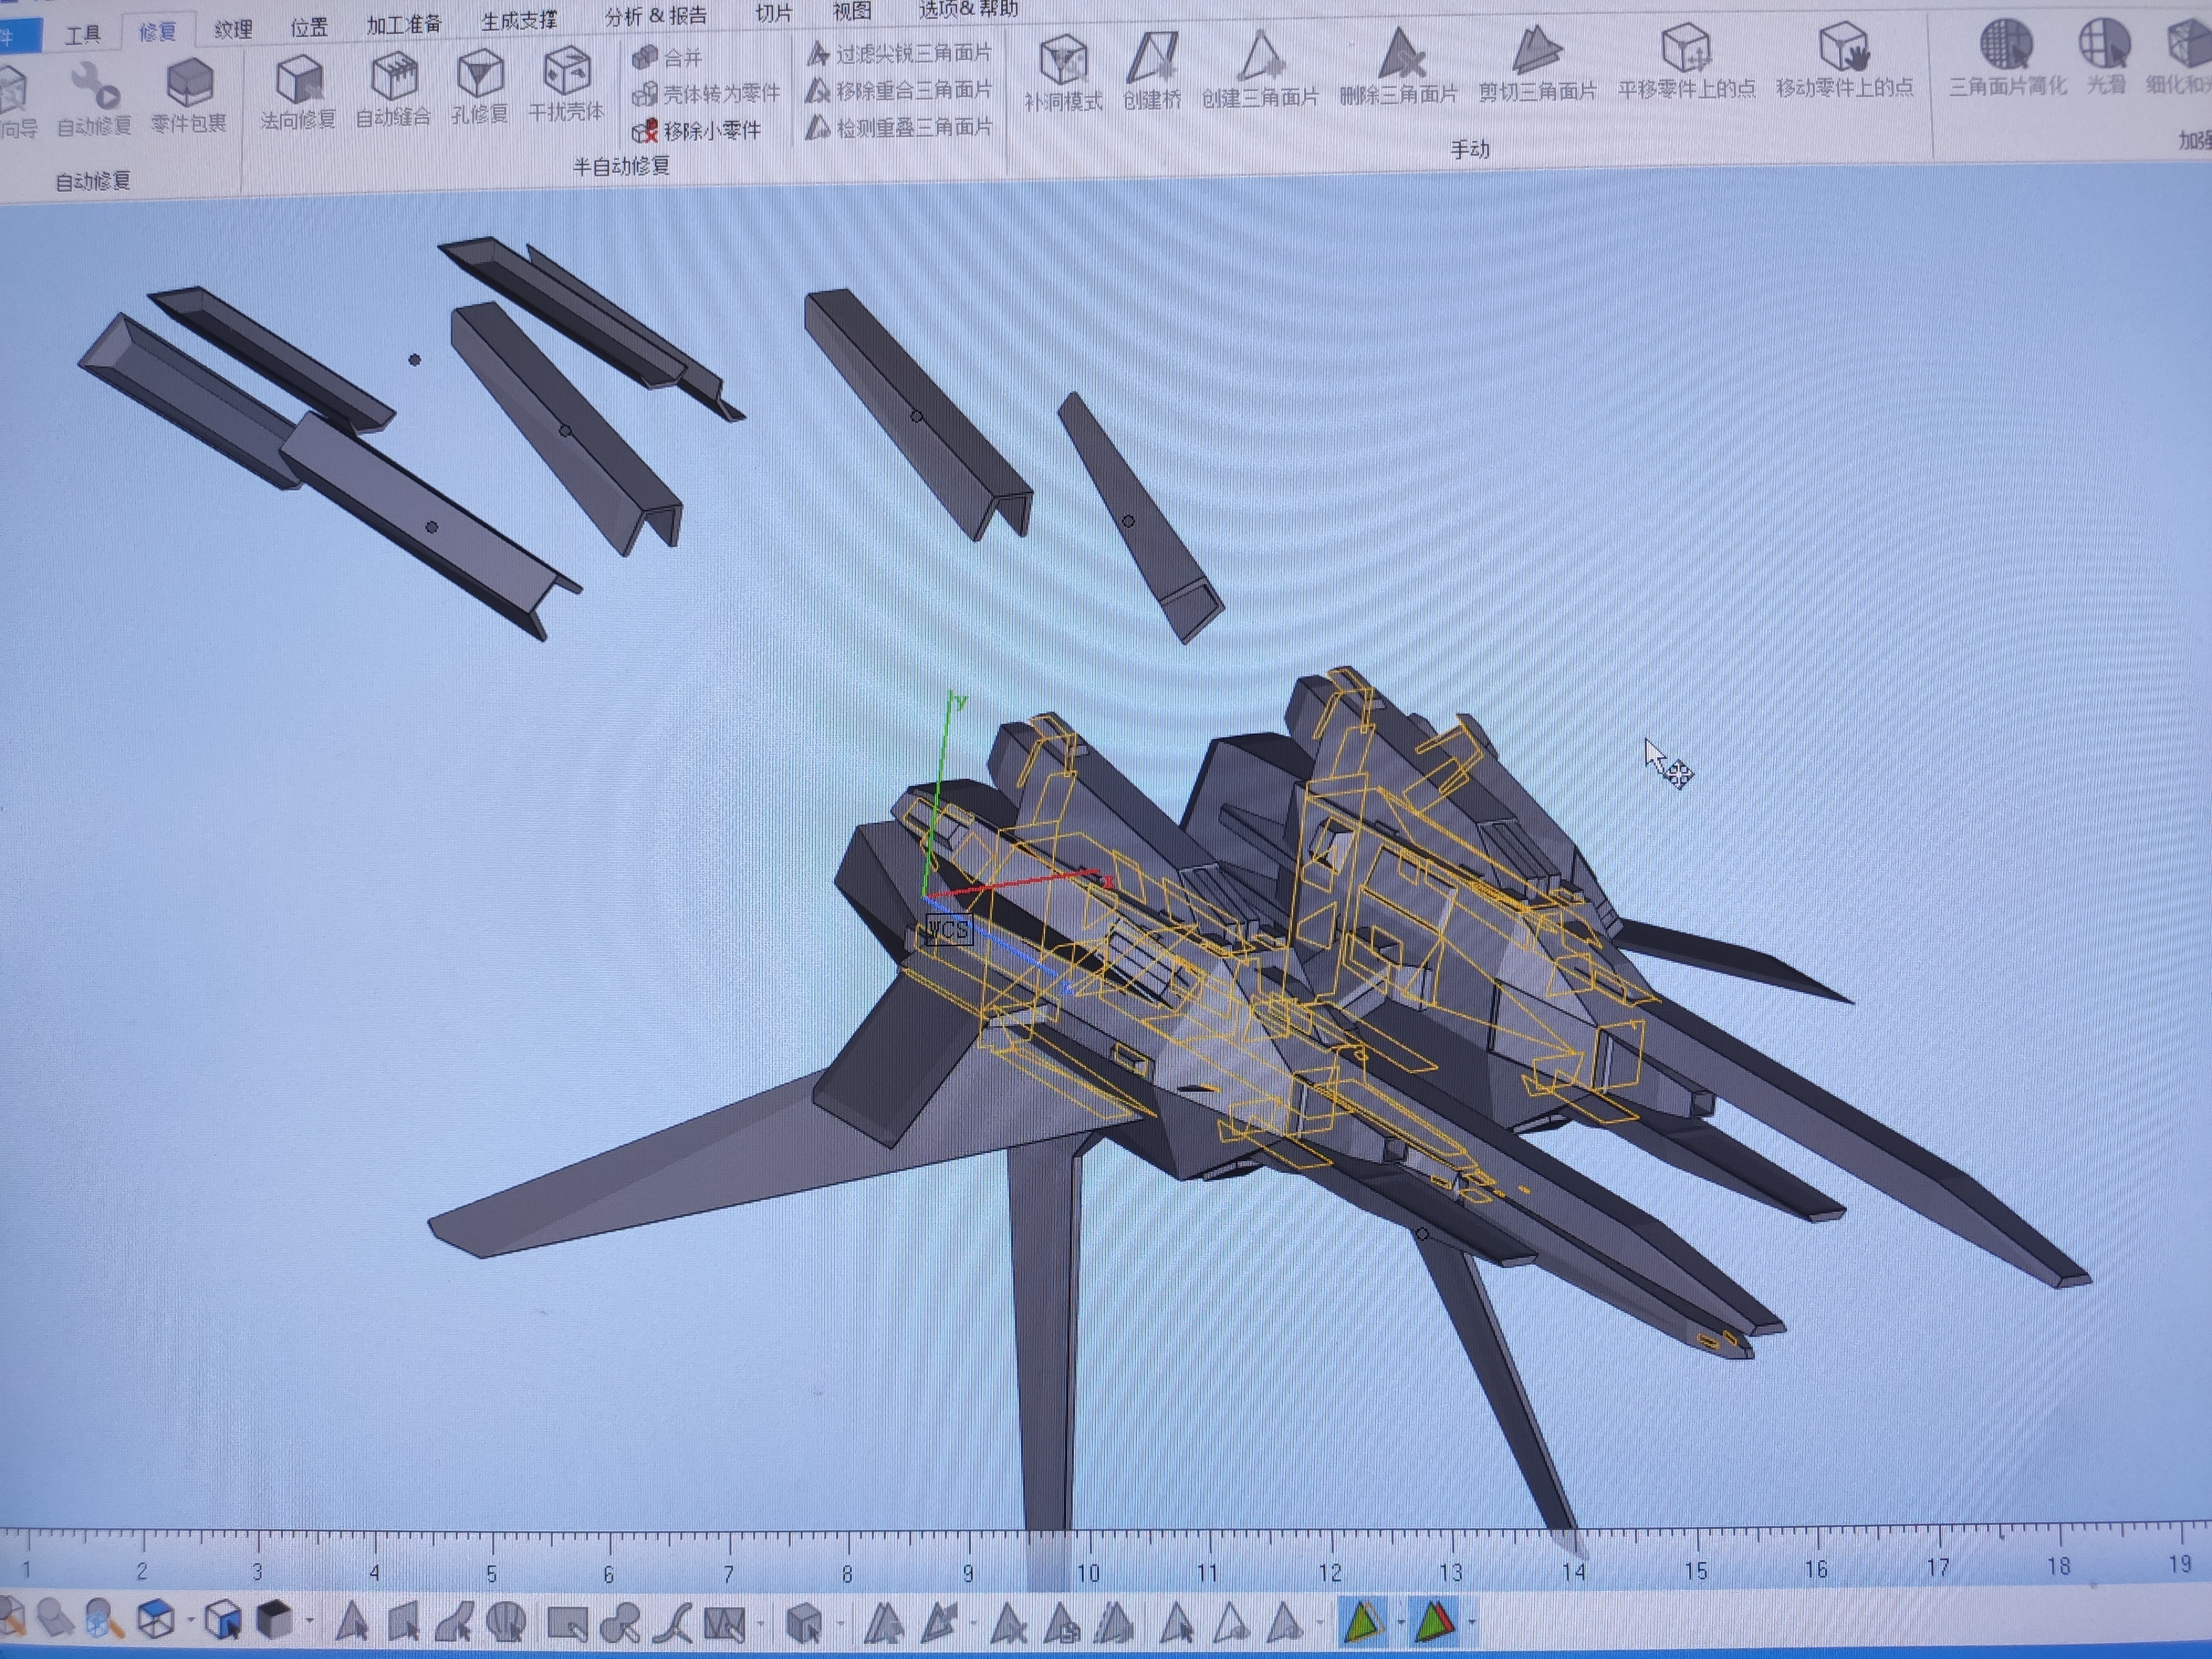The image size is (2212, 1659).
Task: Toggle the first green triangle display button
Action: coord(1363,1622)
